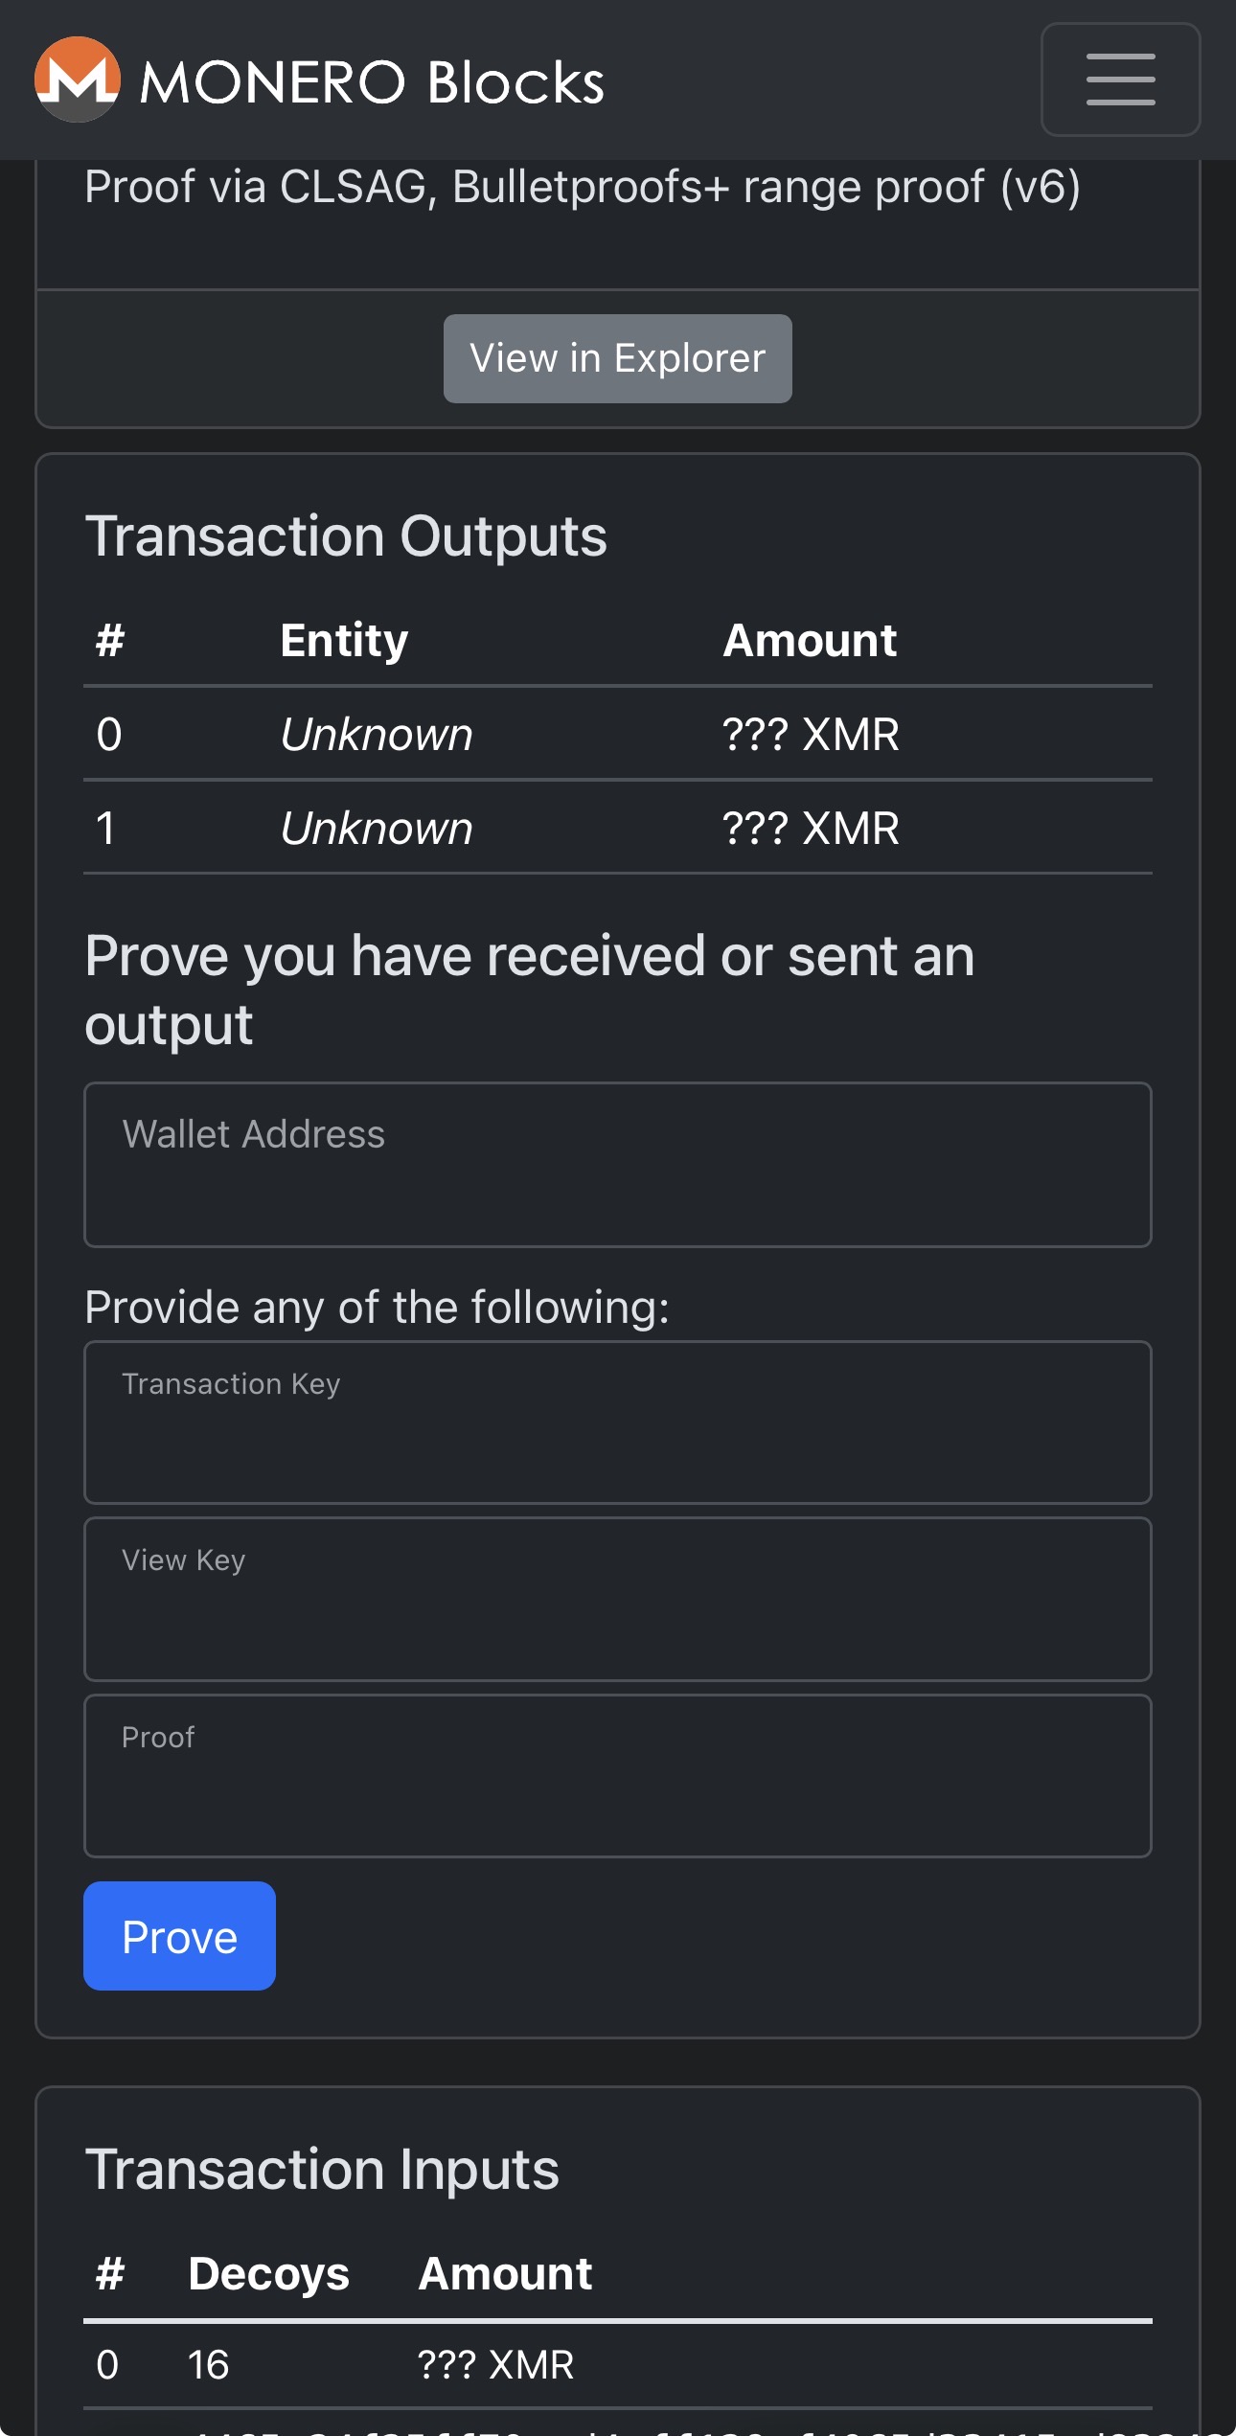Select the View Key input box
Screen dimensions: 1236x2436
pyautogui.click(x=617, y=1599)
